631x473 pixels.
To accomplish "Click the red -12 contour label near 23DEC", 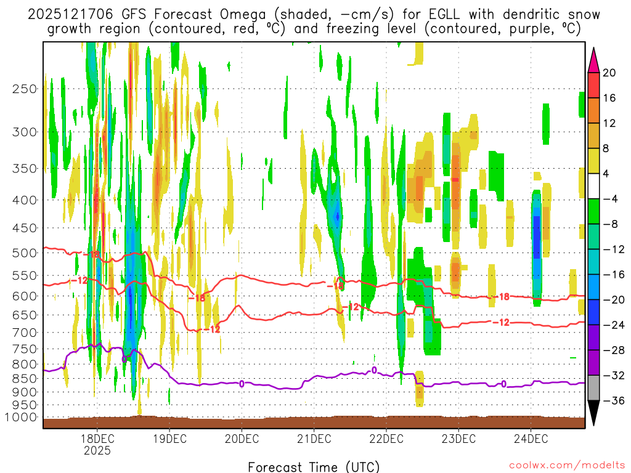I will coord(501,323).
